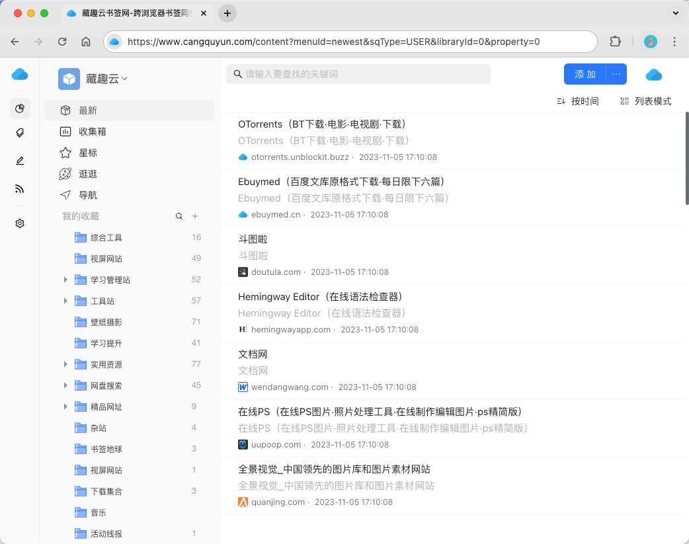This screenshot has height=544, width=689.
Task: Expand the 实用资源 folder
Action: (65, 364)
